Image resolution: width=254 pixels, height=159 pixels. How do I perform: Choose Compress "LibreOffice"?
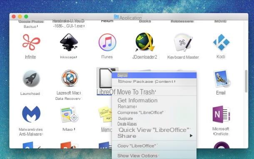pyautogui.click(x=154, y=112)
